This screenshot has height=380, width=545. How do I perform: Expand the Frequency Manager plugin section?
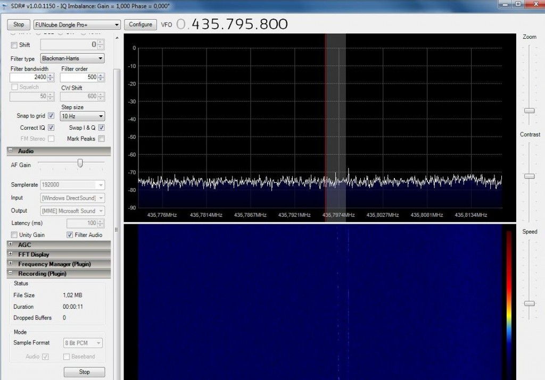coord(11,264)
